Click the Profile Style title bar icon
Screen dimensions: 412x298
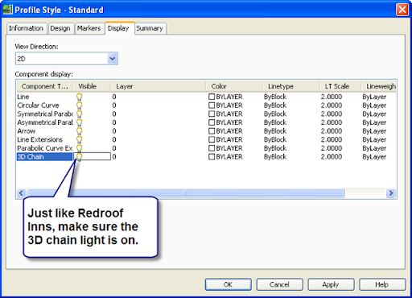point(7,10)
